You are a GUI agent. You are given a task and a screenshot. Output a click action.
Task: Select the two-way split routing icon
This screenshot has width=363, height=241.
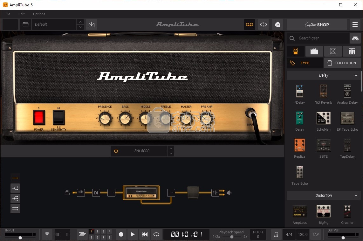[x=15, y=188]
